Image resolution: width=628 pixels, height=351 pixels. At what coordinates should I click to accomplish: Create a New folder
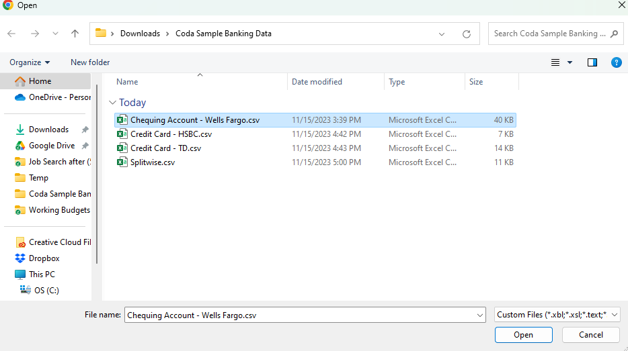point(90,62)
